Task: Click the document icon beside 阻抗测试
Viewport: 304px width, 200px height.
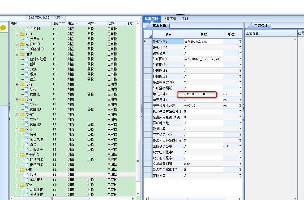Action: click(27, 160)
